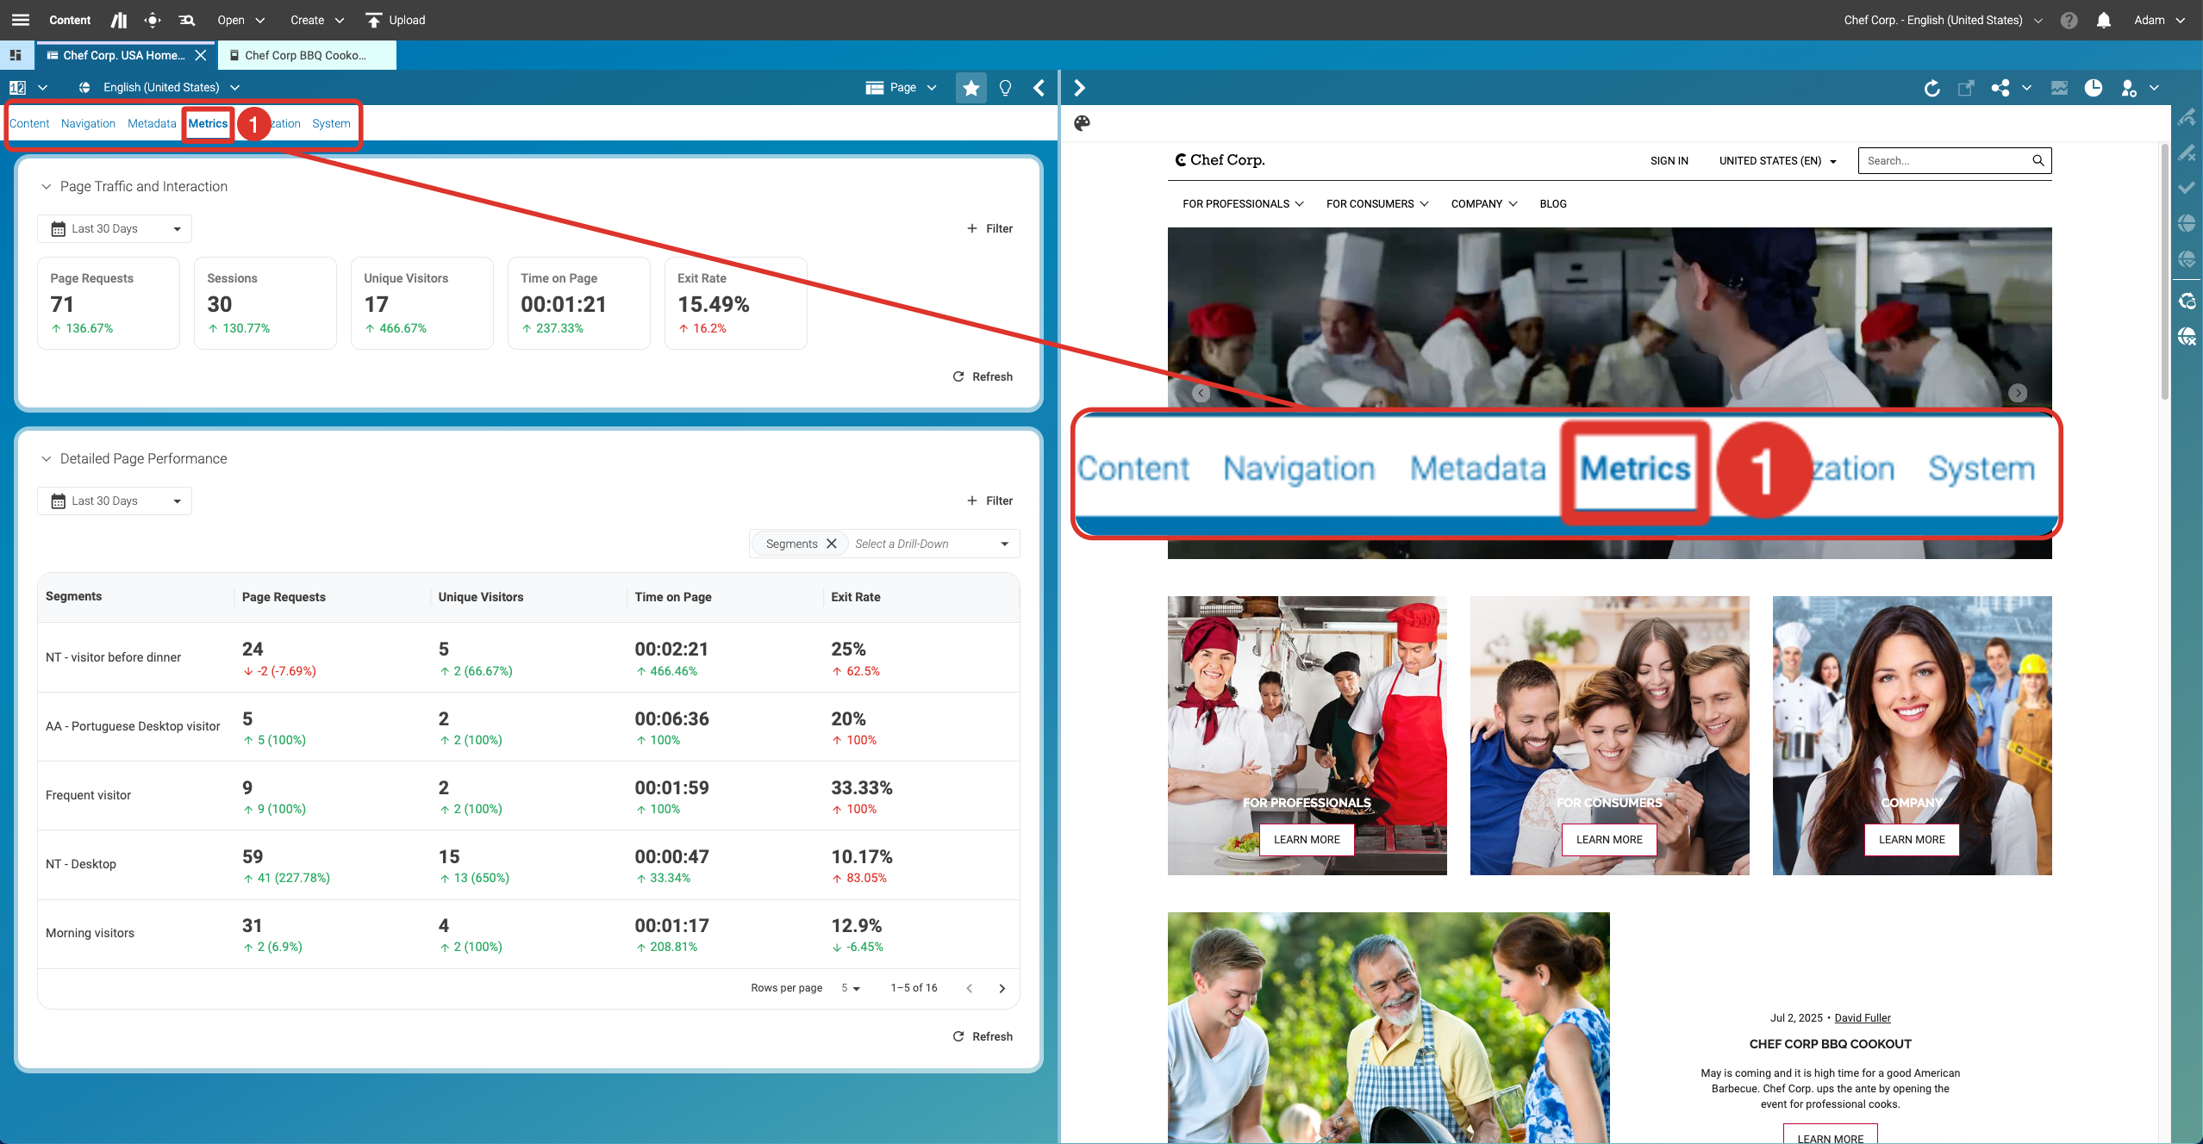Click the globe with checkmark sidebar icon

(2187, 258)
